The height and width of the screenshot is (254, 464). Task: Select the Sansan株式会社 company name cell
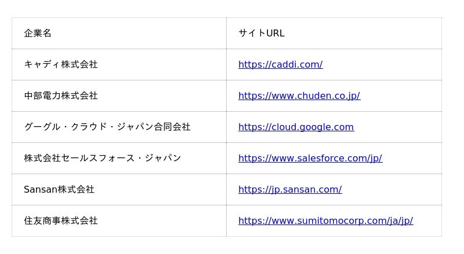click(x=59, y=190)
